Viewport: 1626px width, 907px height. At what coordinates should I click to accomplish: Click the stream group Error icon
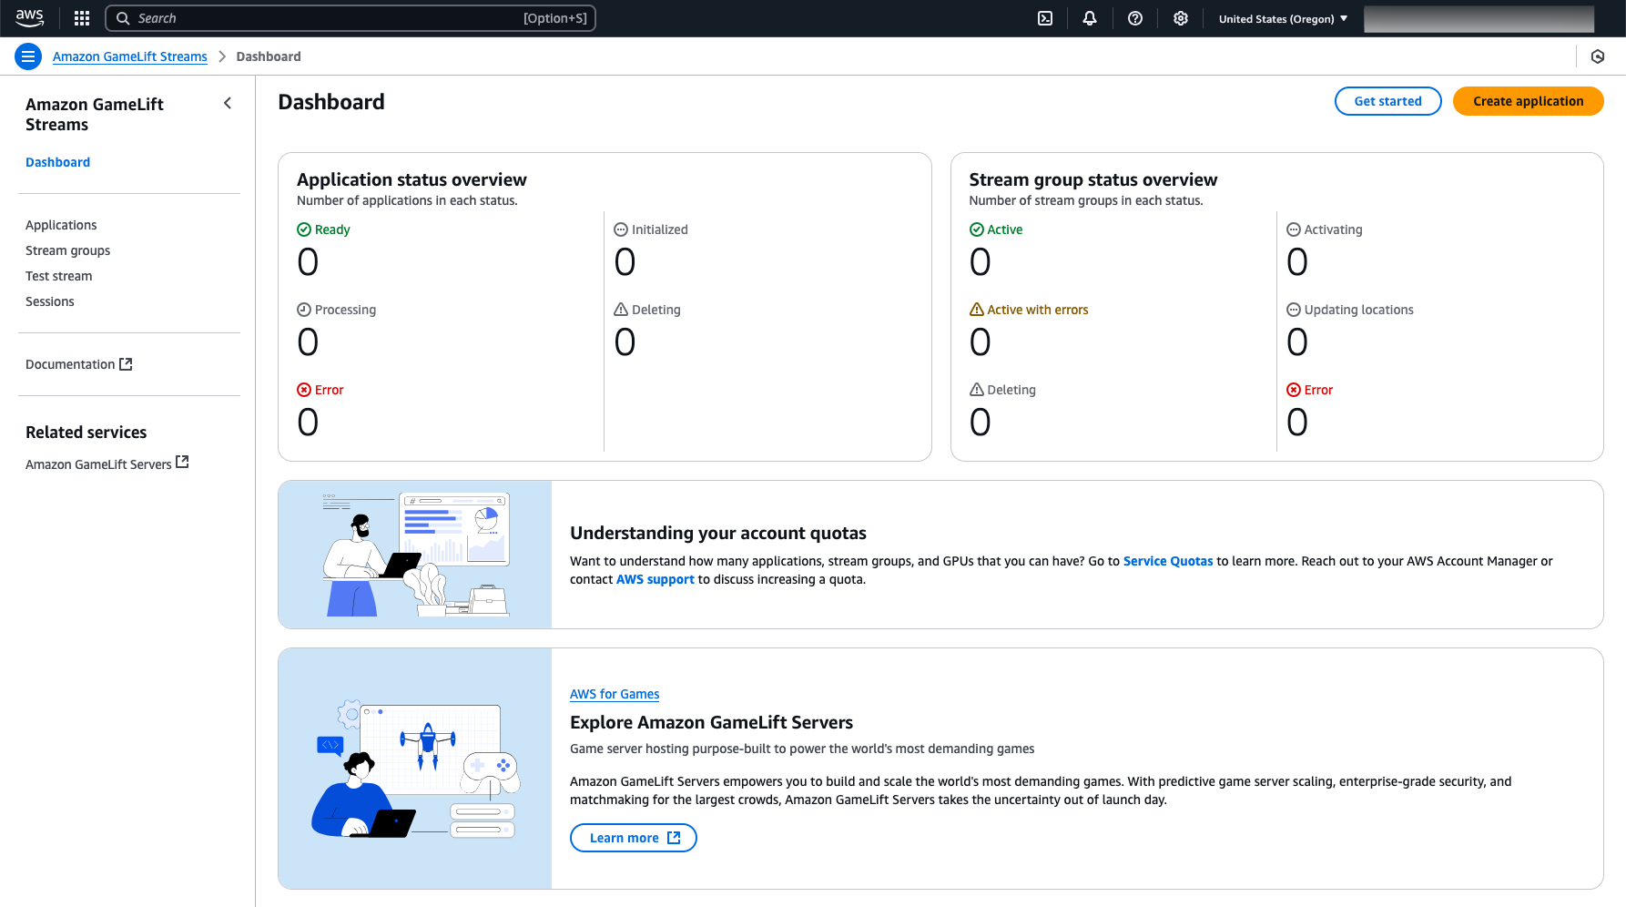(1294, 390)
